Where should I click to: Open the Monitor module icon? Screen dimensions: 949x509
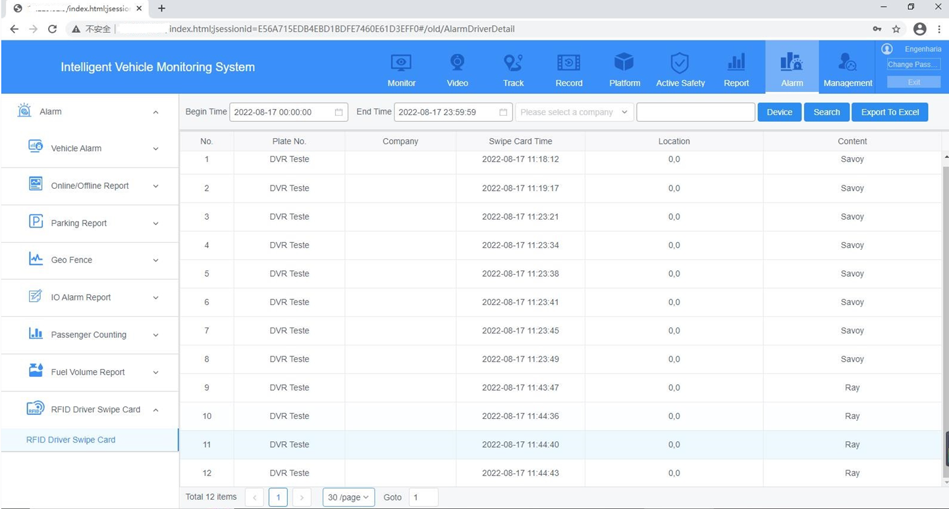point(401,63)
